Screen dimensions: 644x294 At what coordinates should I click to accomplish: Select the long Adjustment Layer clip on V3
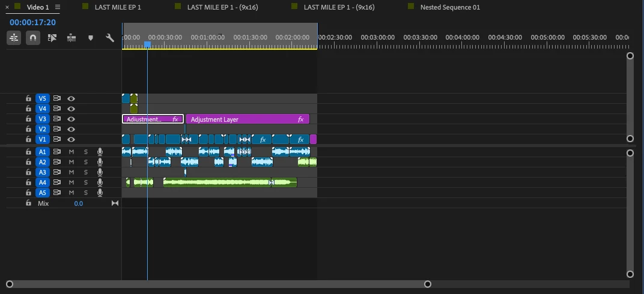click(x=248, y=119)
